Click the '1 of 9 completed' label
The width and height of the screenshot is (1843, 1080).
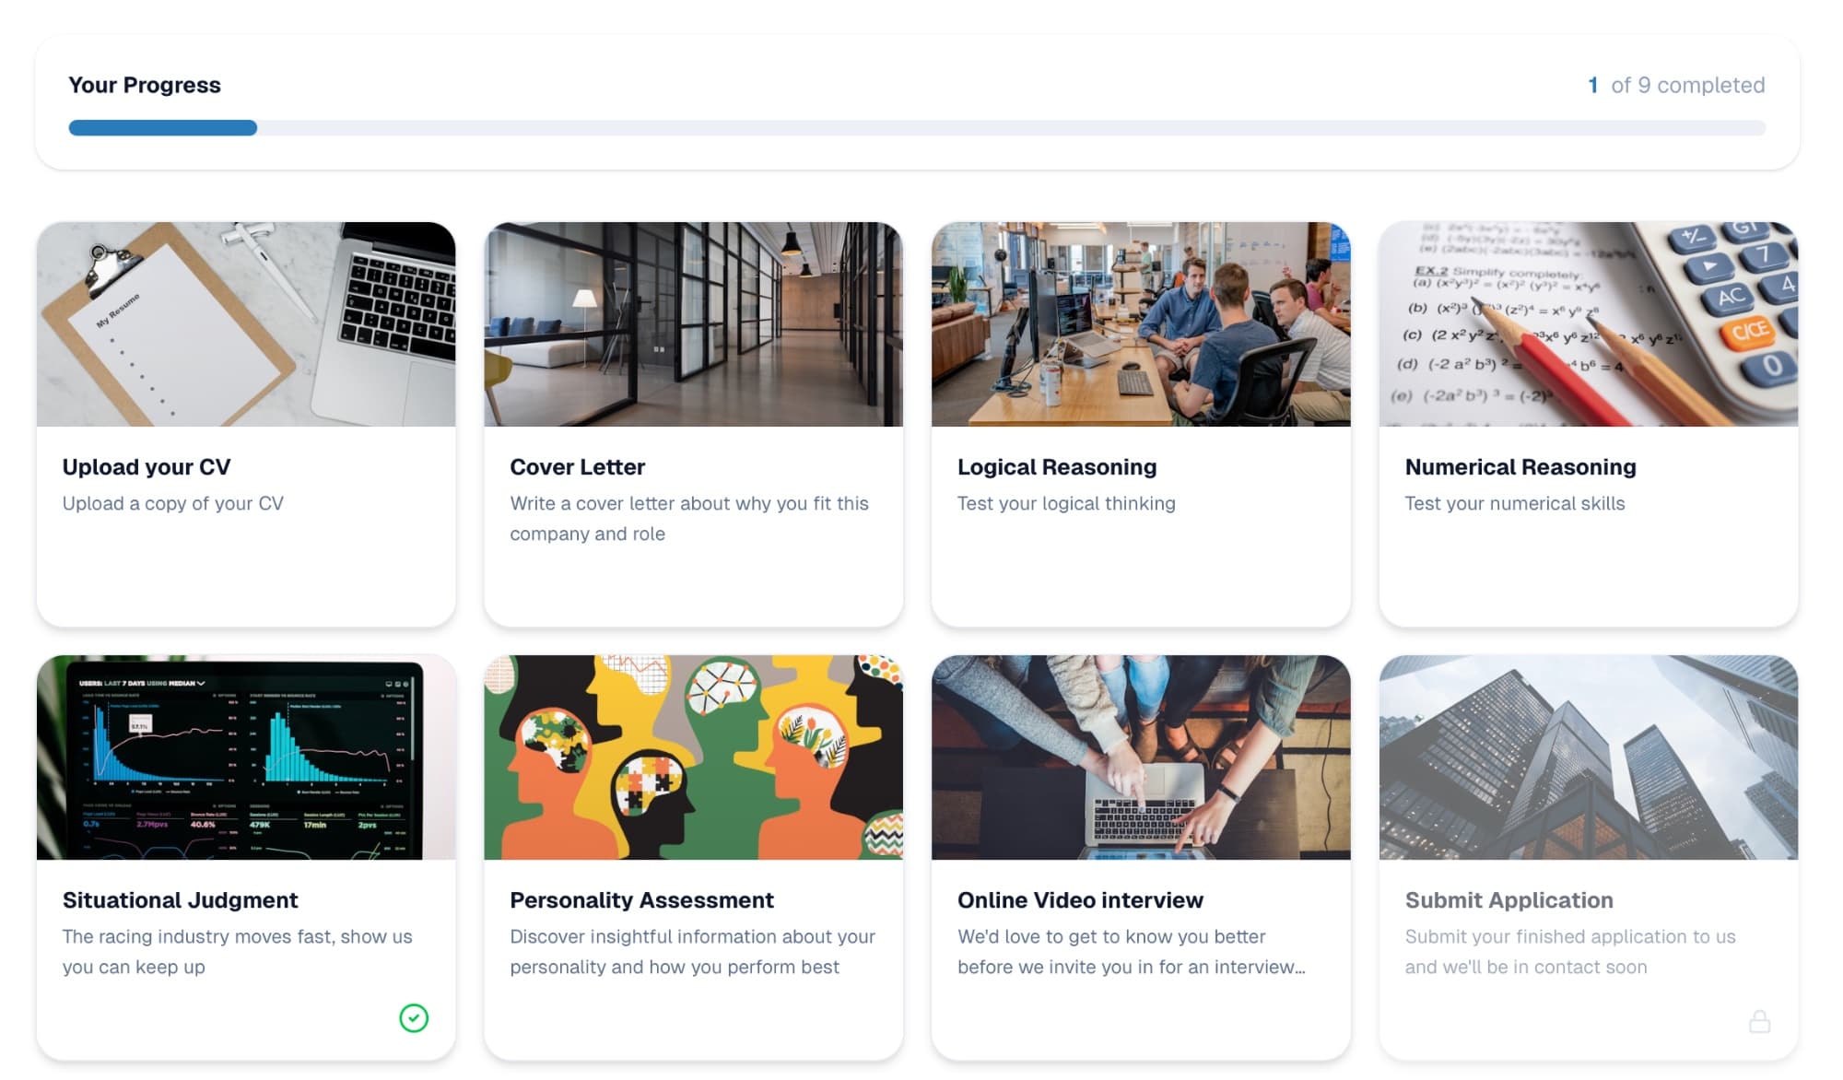point(1677,85)
